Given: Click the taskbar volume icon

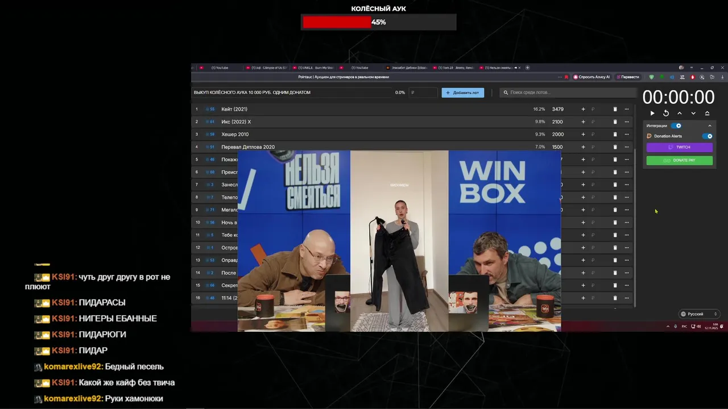Looking at the screenshot, I should [698, 327].
